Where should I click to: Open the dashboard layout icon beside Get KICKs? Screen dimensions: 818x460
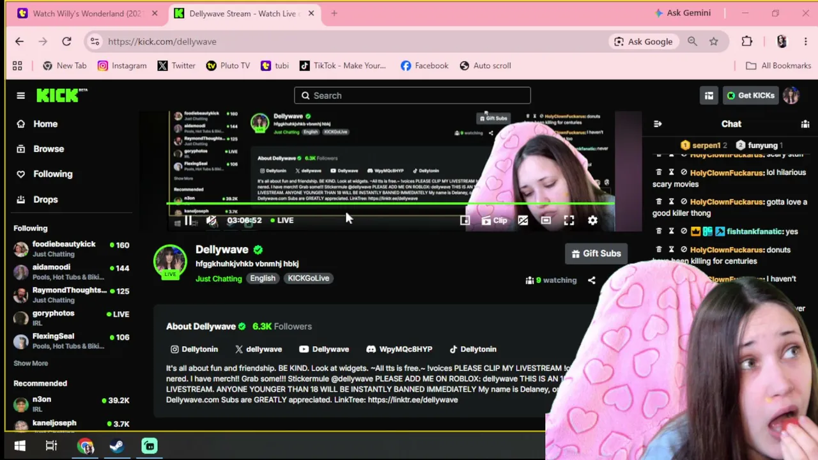click(709, 96)
